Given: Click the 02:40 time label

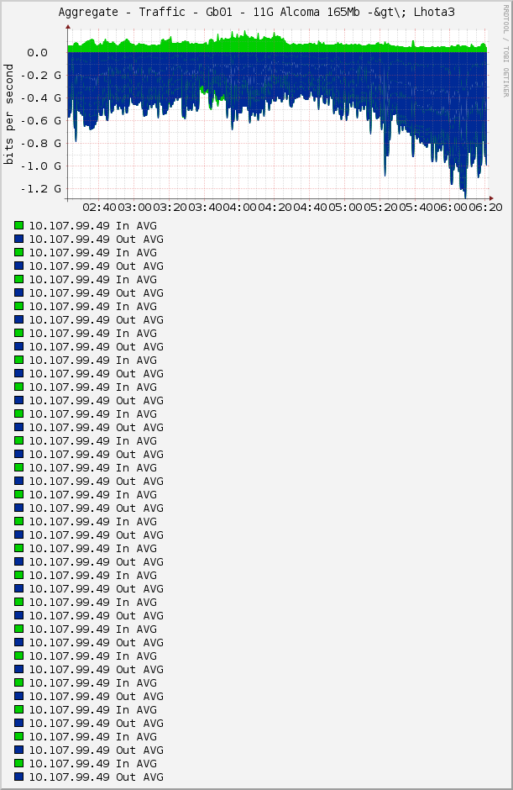Looking at the screenshot, I should tap(99, 208).
